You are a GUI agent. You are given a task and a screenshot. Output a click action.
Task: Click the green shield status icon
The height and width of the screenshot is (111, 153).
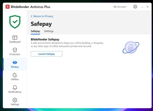click(x=15, y=22)
